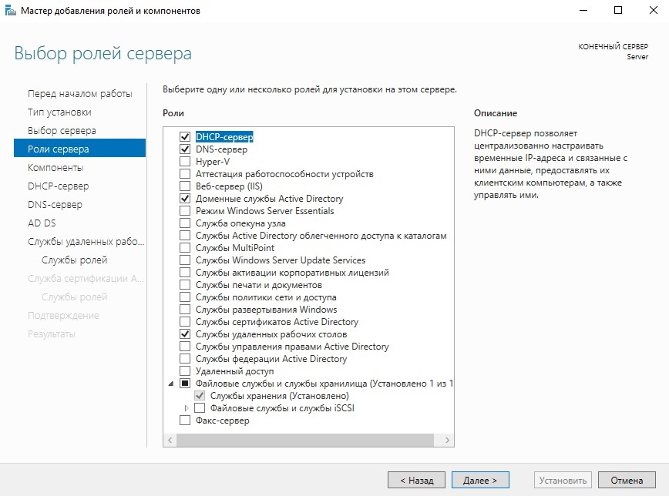Check the Hyper-V role checkbox
This screenshot has height=496, width=669.
click(184, 162)
